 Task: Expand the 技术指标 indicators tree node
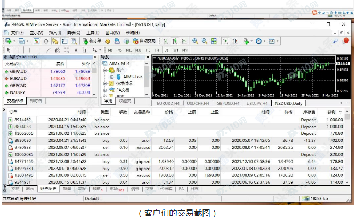105,83
